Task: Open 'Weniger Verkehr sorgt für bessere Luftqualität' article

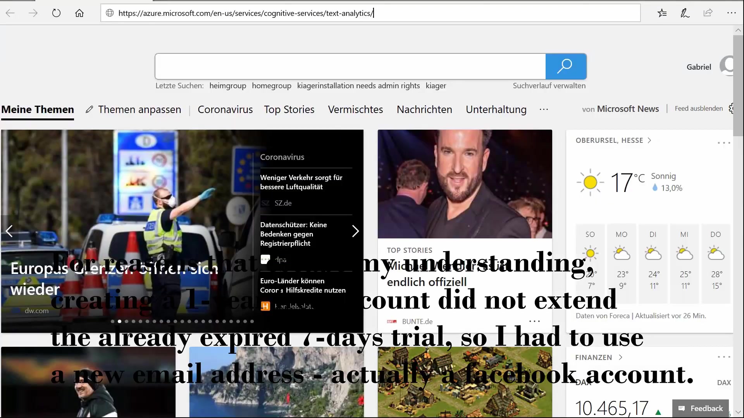Action: 301,182
